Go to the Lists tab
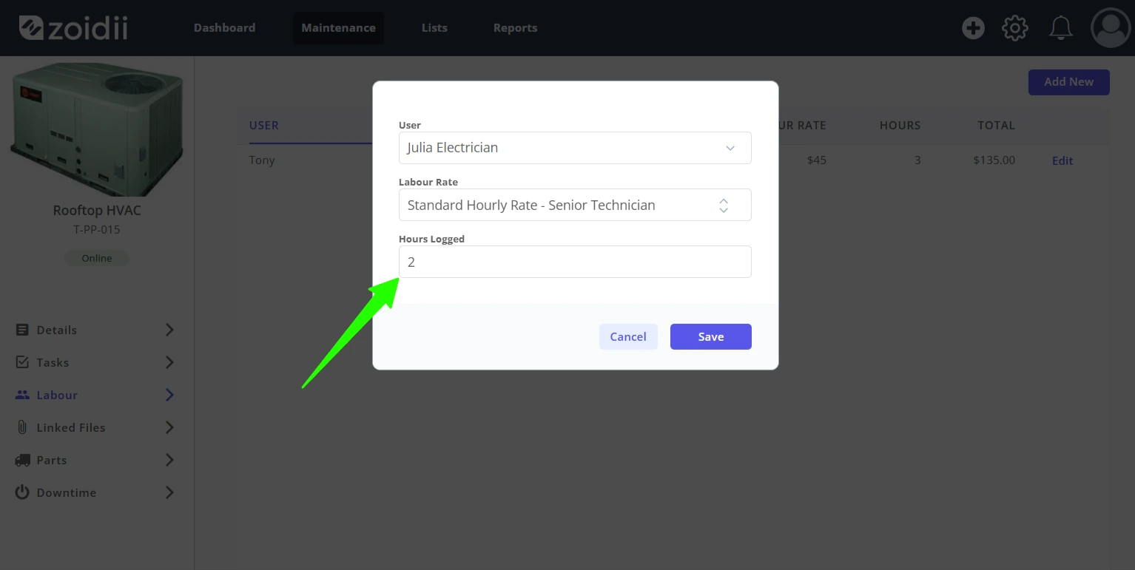This screenshot has height=570, width=1135. [434, 28]
